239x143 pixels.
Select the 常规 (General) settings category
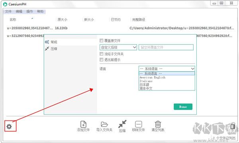click(71, 42)
